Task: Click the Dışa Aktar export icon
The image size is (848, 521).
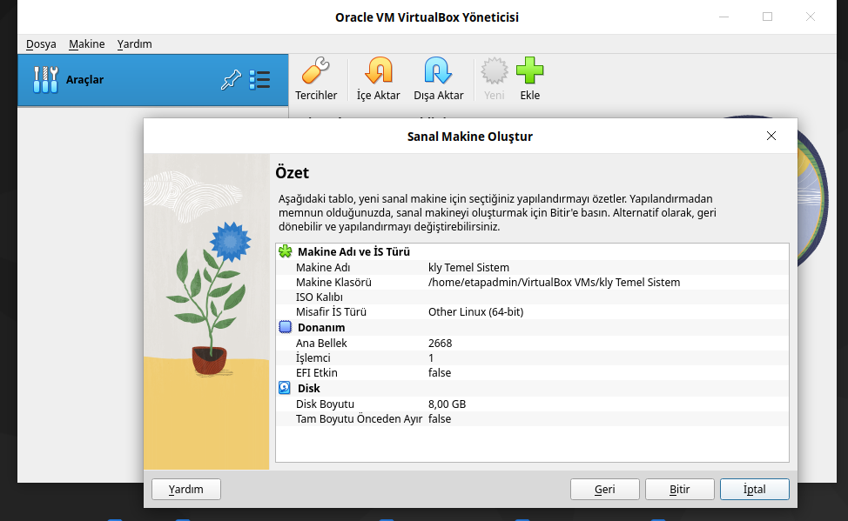Action: coord(438,71)
